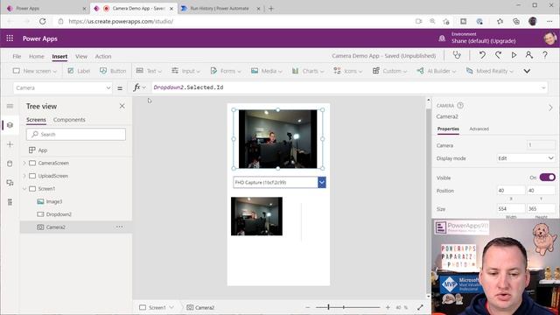
Task: Insert a Button control
Action: (x=113, y=71)
